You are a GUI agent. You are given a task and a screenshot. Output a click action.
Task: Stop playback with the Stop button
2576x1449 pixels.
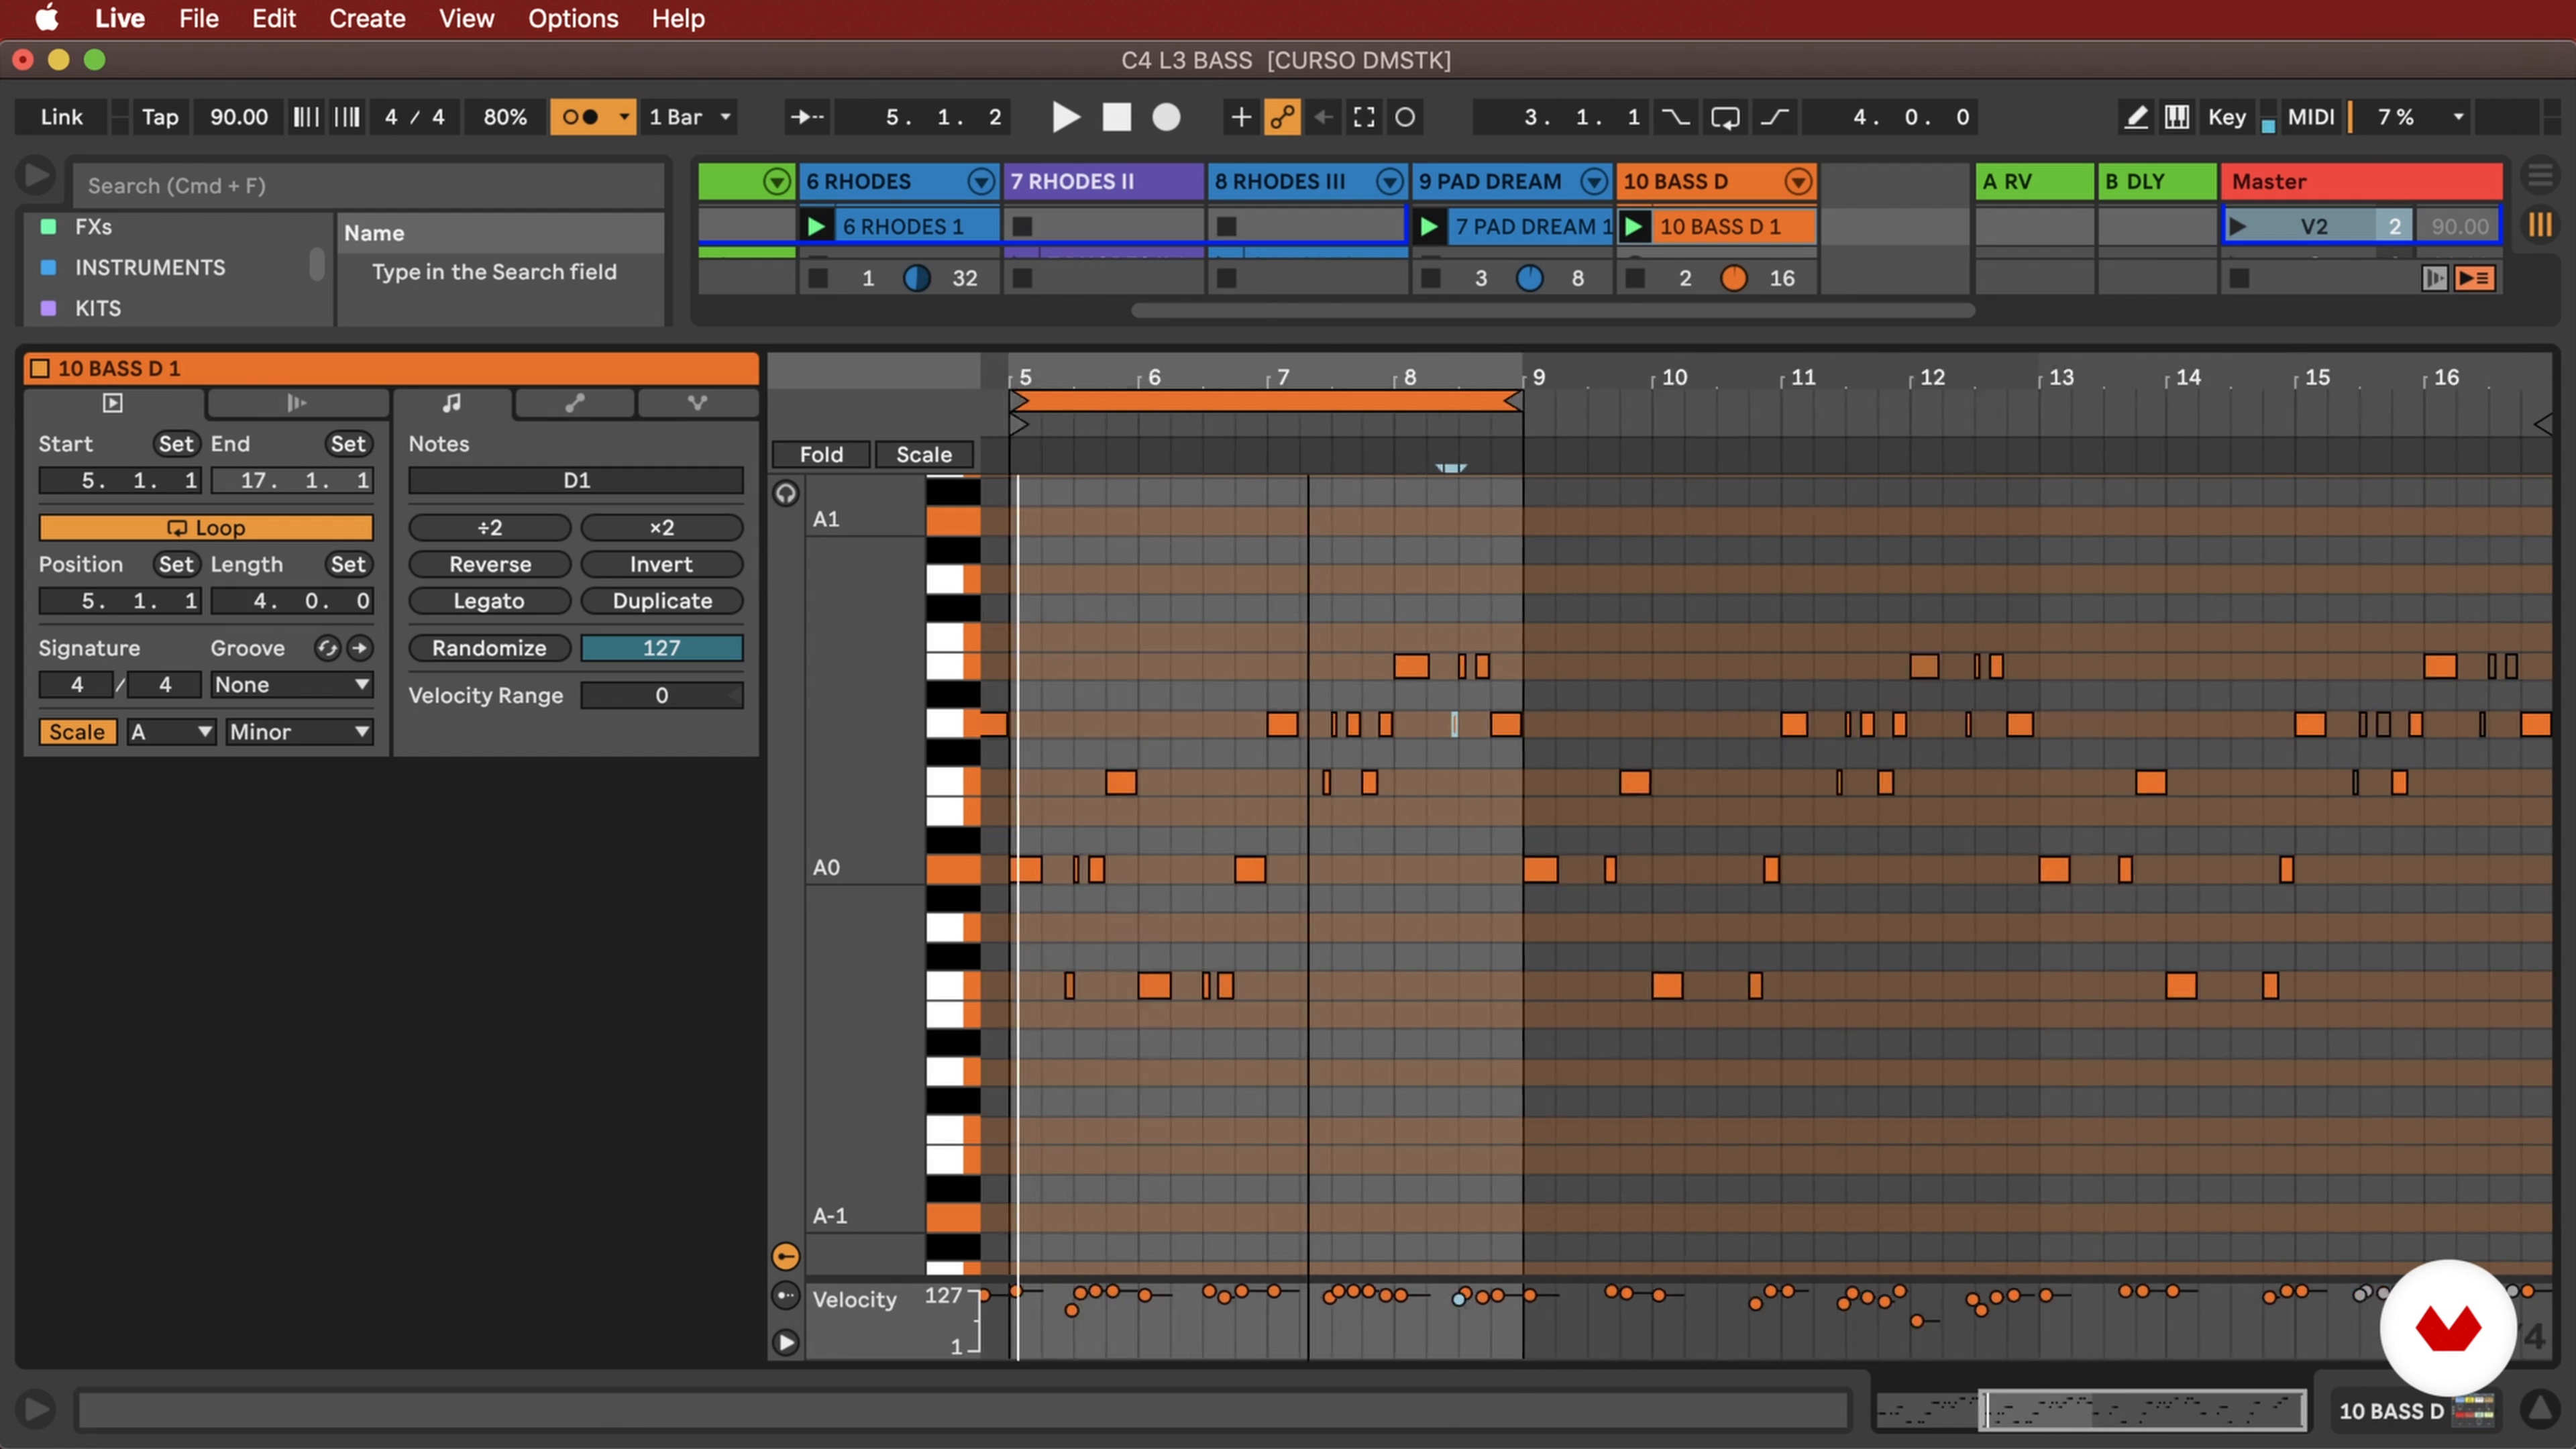click(x=1116, y=117)
